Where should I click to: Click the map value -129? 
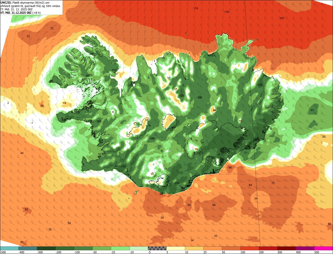tap(181, 96)
